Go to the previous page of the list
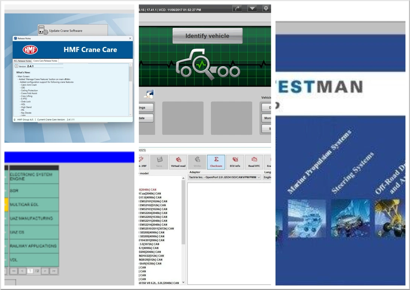 (22, 271)
